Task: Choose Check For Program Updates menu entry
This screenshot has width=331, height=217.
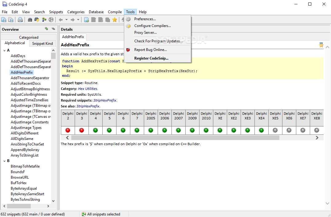Action: (157, 41)
